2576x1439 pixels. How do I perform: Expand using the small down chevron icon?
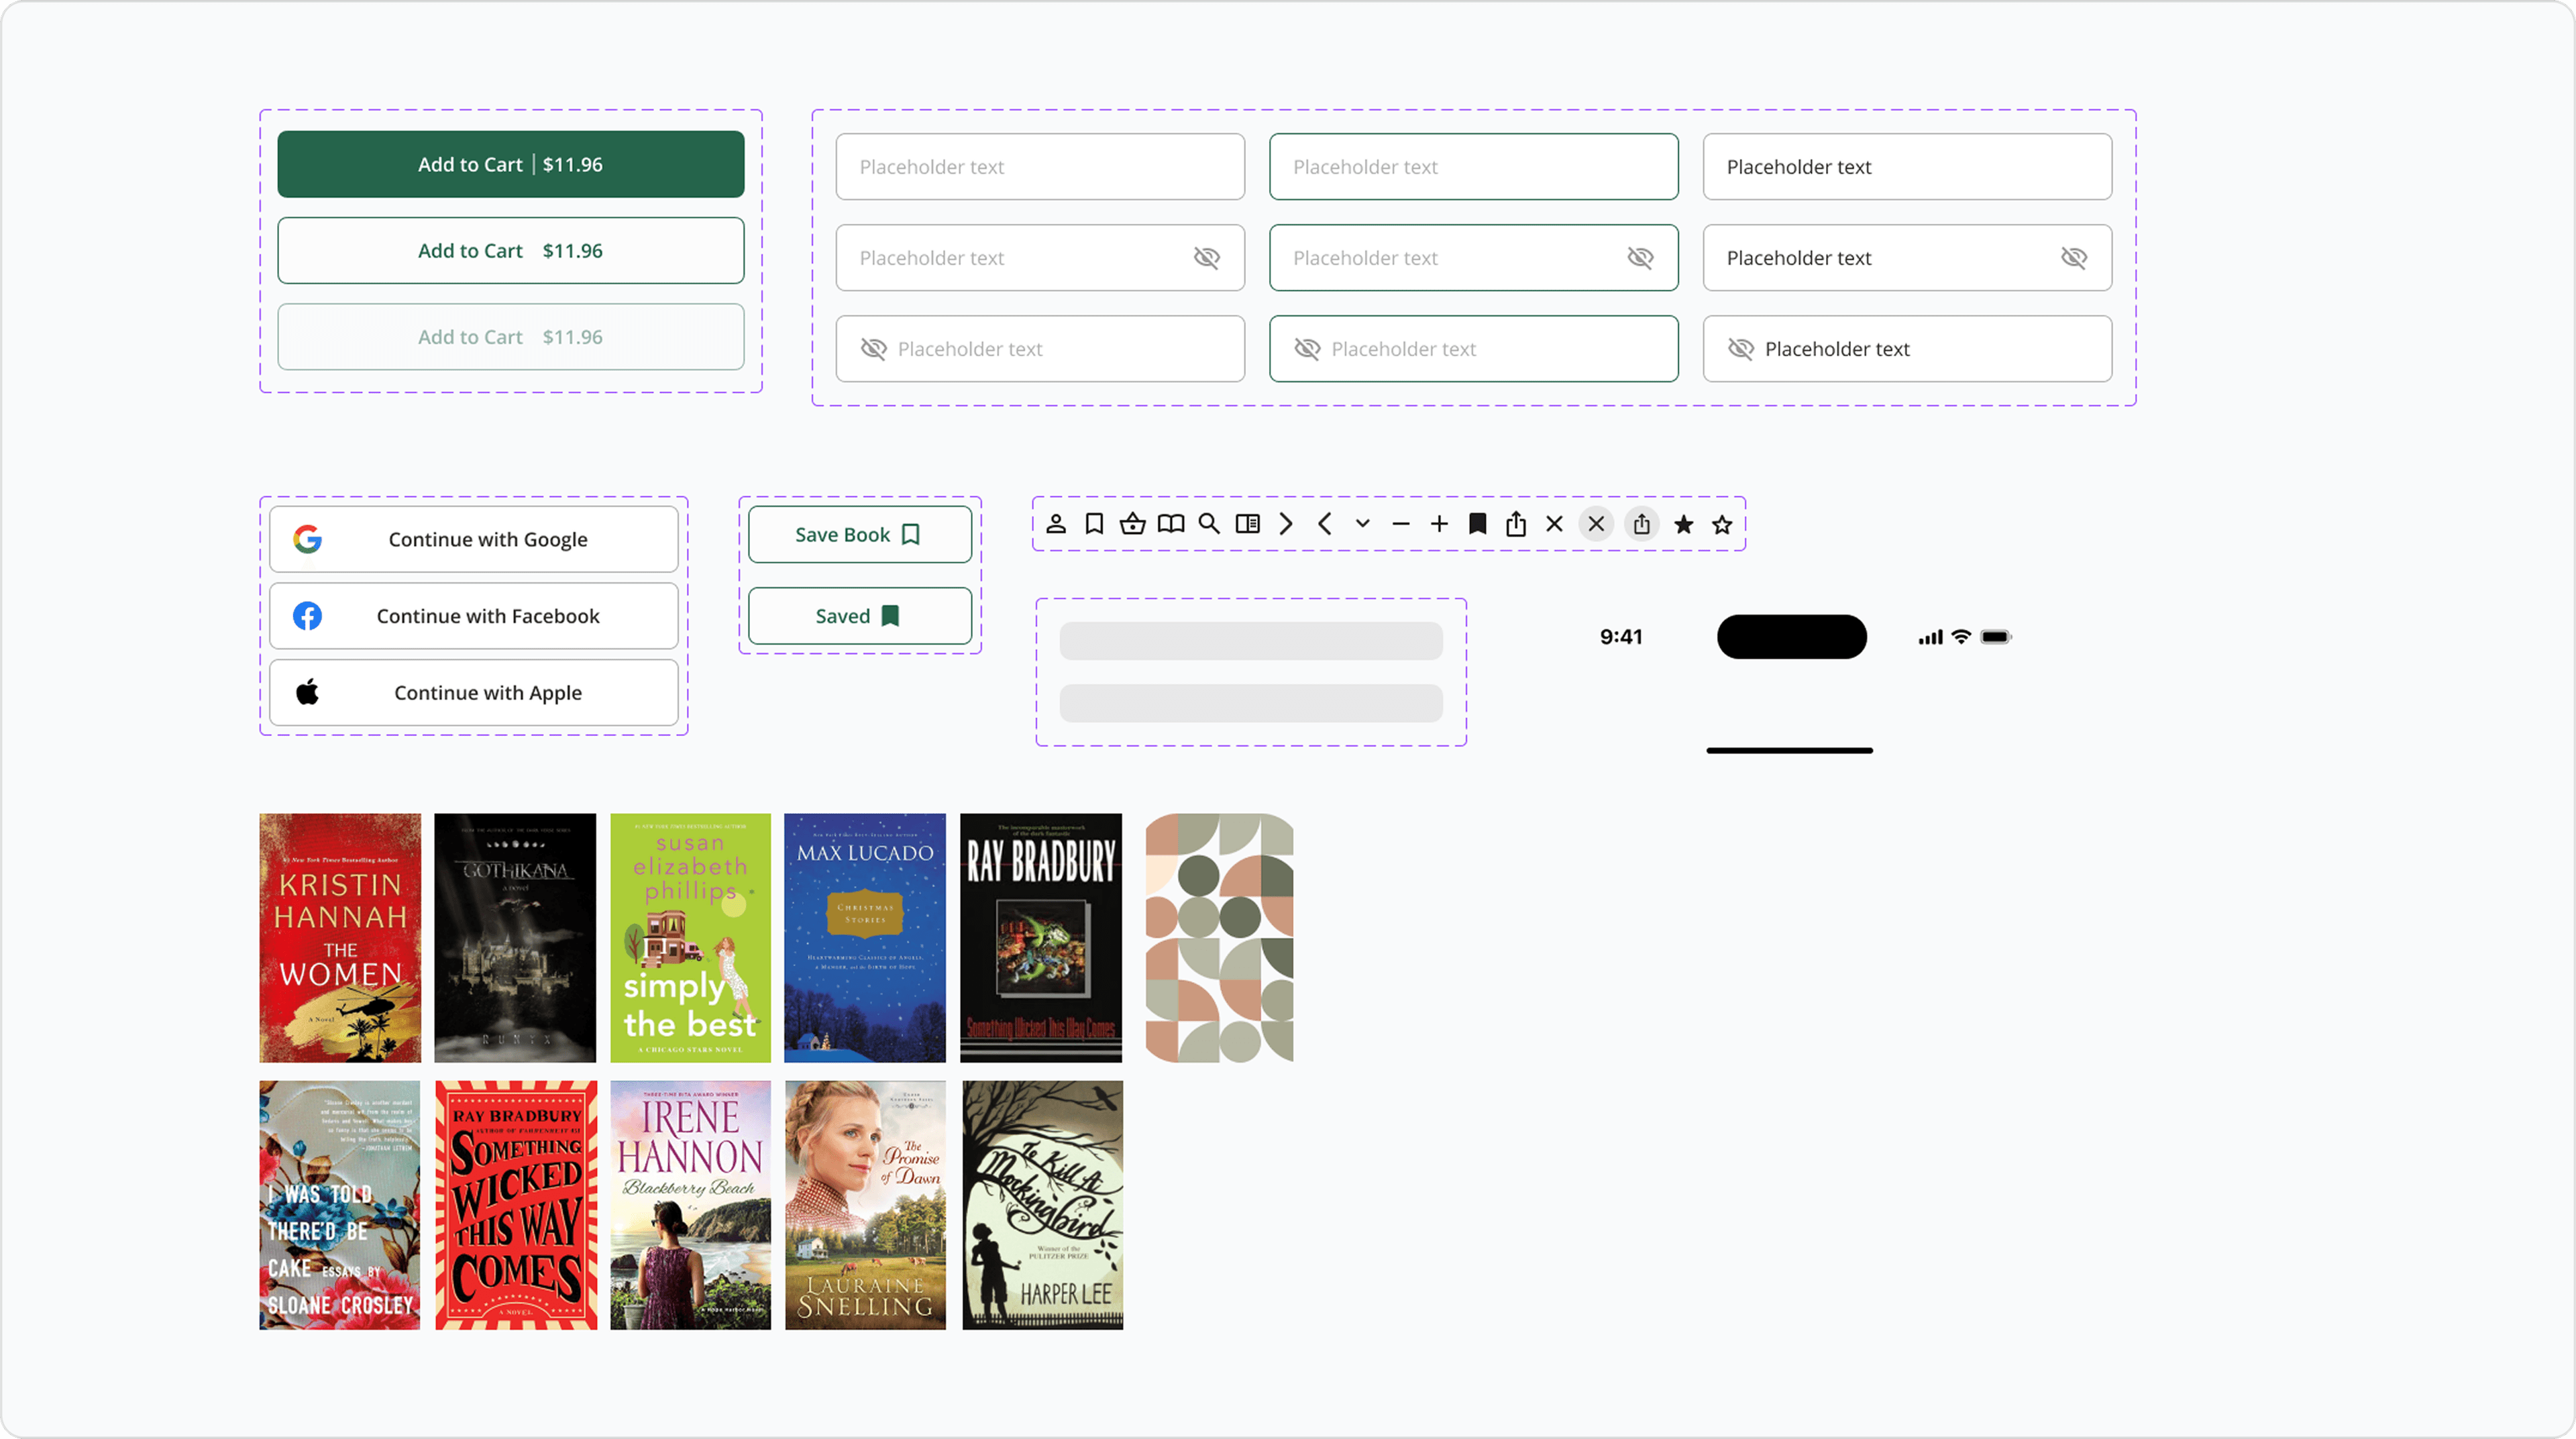(1362, 523)
